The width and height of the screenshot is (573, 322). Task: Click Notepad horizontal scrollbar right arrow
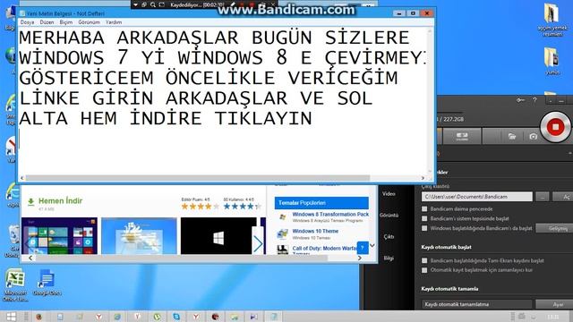(423, 178)
